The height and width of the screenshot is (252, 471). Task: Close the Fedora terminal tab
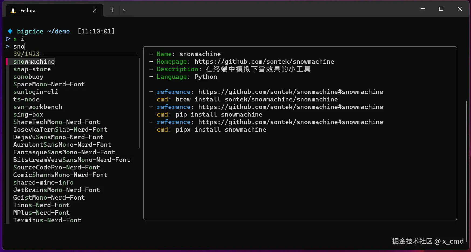coord(95,10)
